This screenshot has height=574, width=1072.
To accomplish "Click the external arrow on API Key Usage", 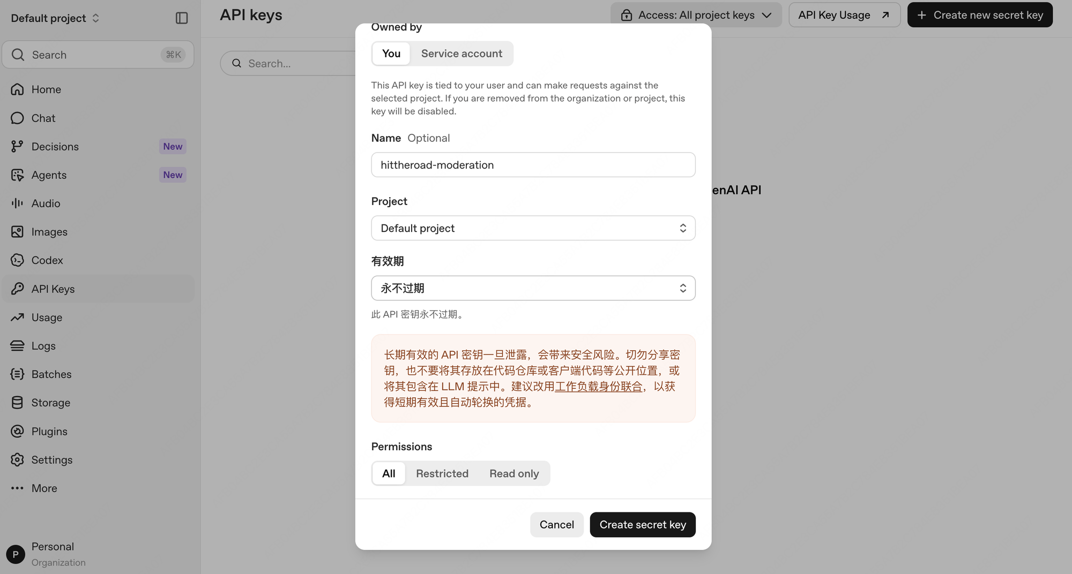I will 885,15.
